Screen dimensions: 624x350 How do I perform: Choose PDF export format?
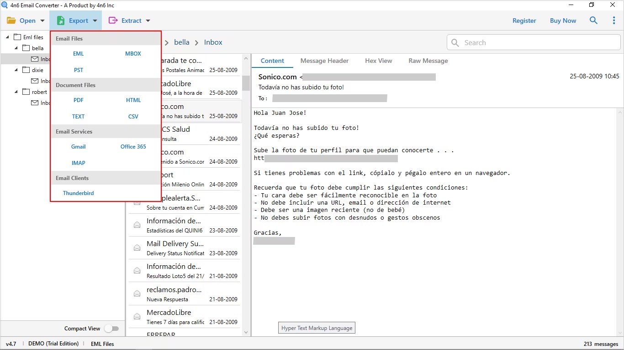(x=79, y=100)
